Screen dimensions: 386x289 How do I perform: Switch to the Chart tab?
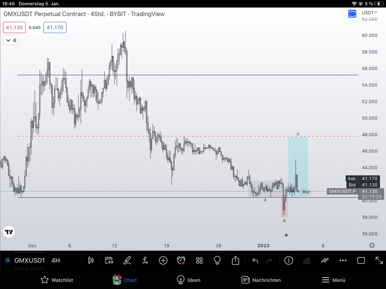(x=124, y=280)
